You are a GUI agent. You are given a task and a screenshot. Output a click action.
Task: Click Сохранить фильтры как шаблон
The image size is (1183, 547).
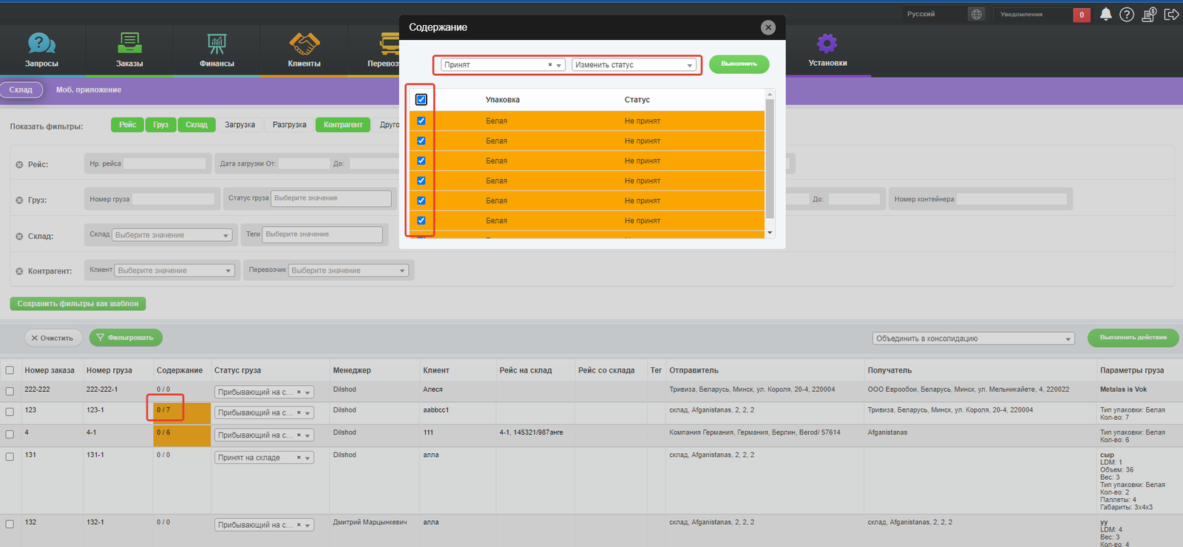pyautogui.click(x=78, y=304)
